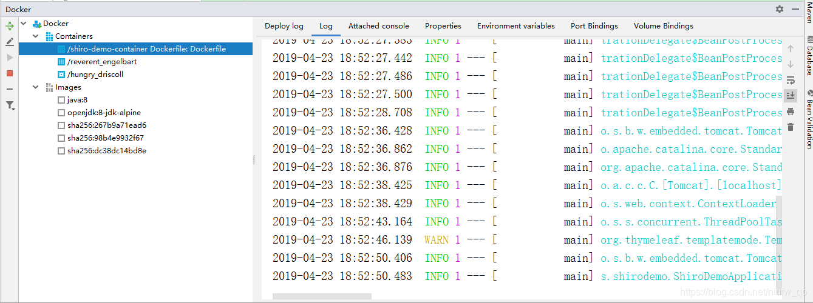The image size is (813, 303).
Task: Click the o.s.s.concurrent.ThreadPoolTas log entry
Action: pyautogui.click(x=691, y=222)
